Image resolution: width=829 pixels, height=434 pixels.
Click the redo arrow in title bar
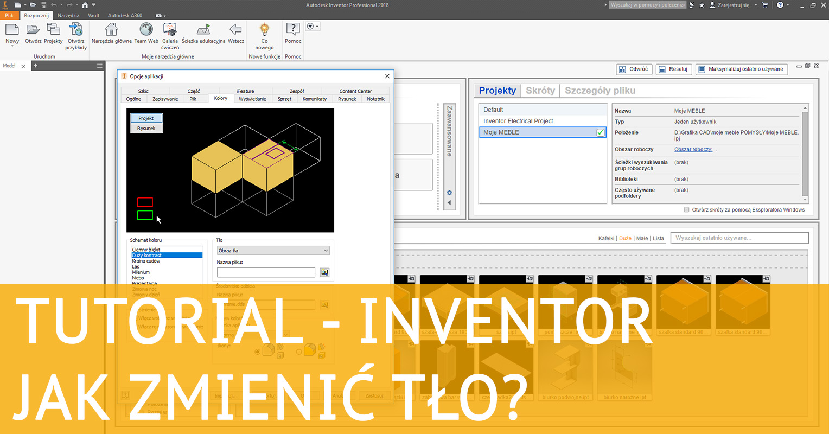(x=69, y=5)
